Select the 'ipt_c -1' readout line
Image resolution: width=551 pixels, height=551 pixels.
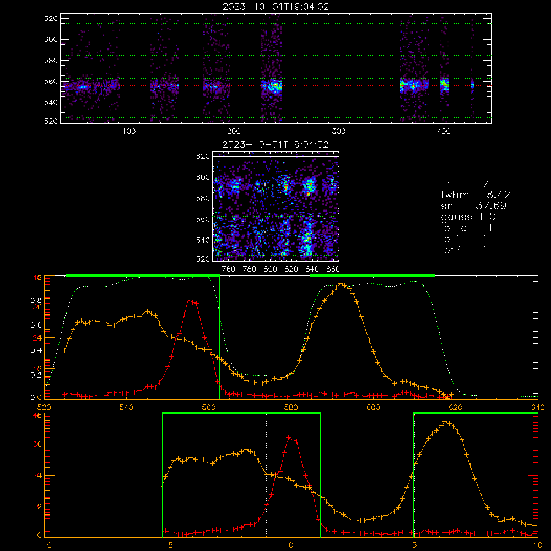click(x=467, y=228)
